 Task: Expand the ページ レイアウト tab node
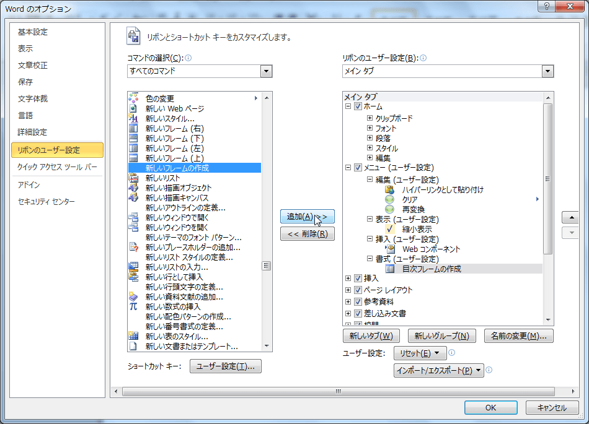pyautogui.click(x=348, y=290)
